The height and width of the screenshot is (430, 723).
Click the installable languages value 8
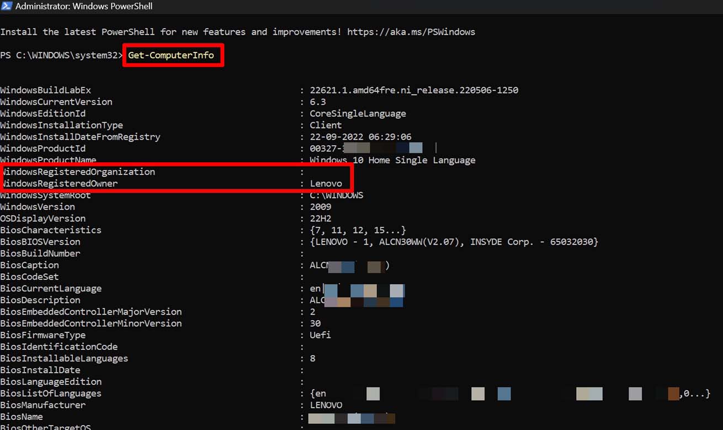(x=312, y=358)
